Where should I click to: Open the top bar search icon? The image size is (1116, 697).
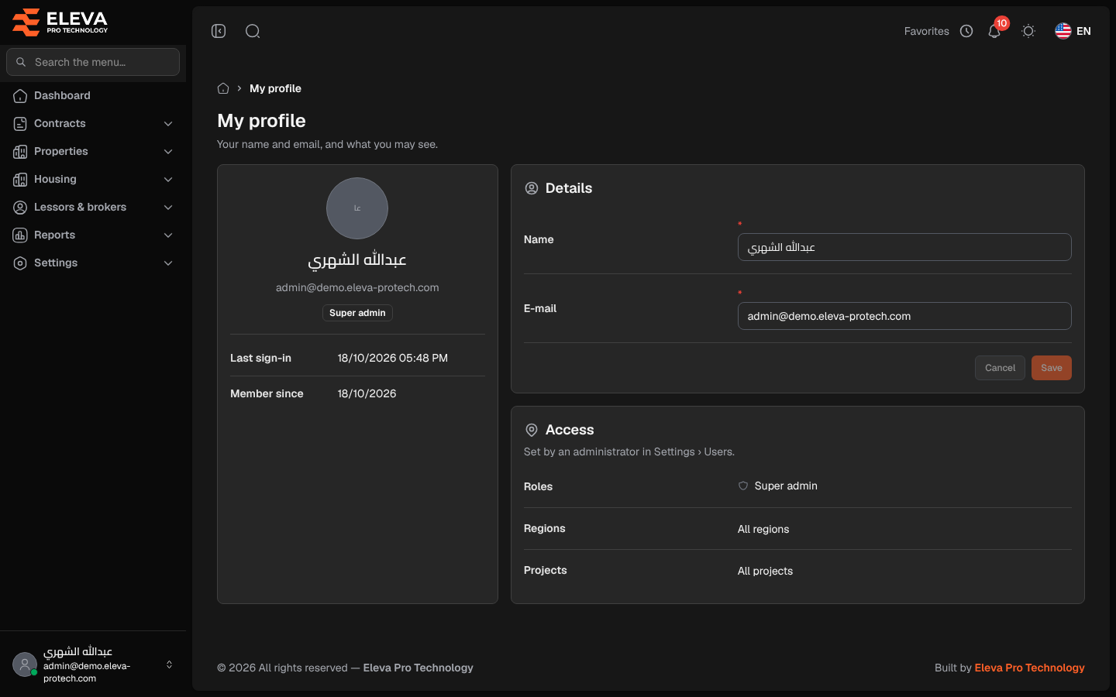[253, 31]
